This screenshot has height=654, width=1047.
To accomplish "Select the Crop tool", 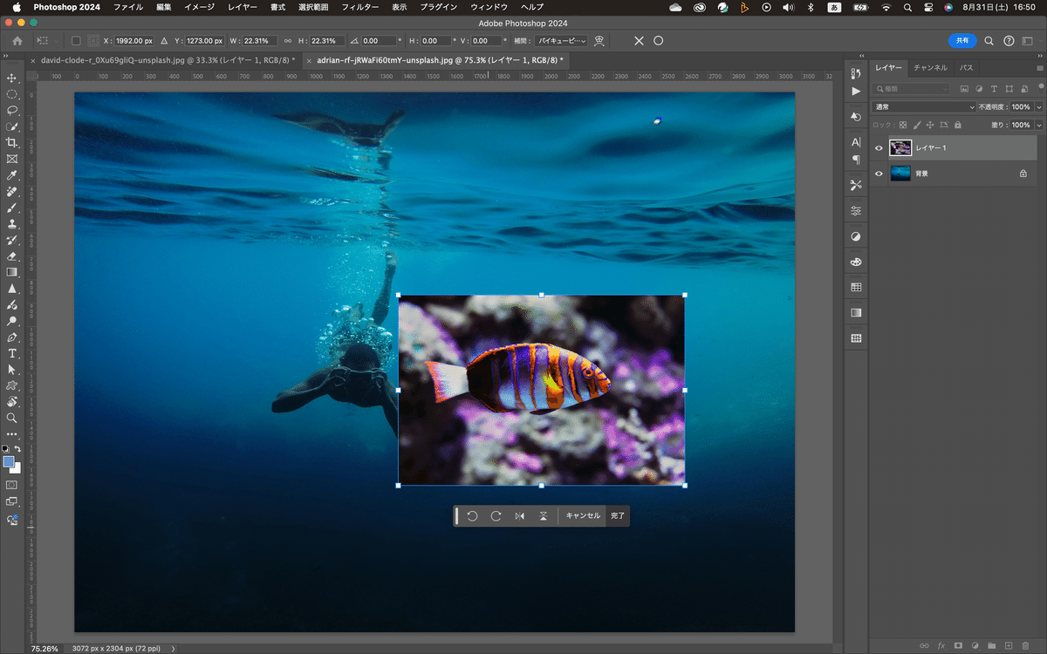I will pos(12,142).
